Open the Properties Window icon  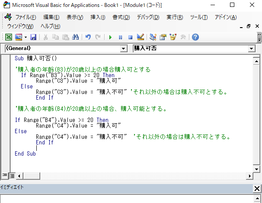tap(163, 37)
